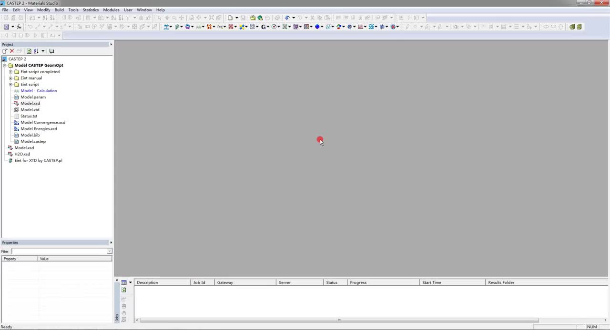Click the green globe toolbar icon
Viewport: 610px width, 330px height.
[260, 18]
